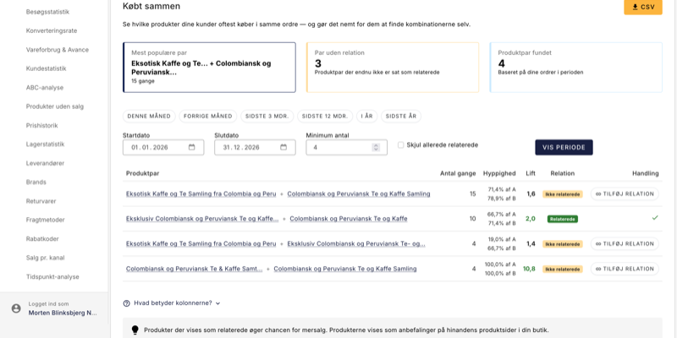Image resolution: width=677 pixels, height=338 pixels.
Task: Select the DENNE MÅNED filter
Action: coord(148,116)
